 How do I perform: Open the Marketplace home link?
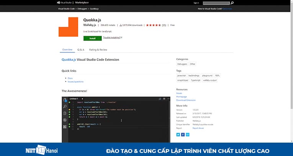[82, 3]
